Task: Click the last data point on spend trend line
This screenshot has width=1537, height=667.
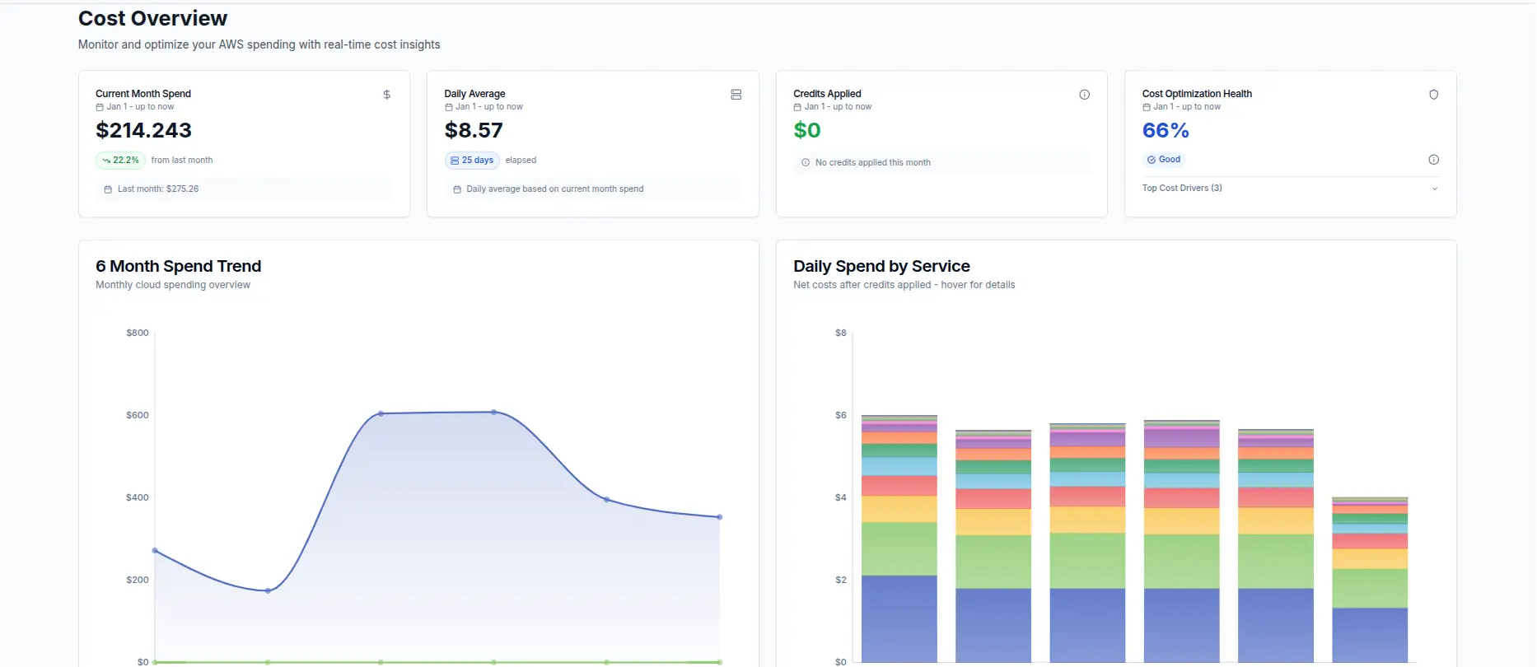Action: [x=719, y=517]
